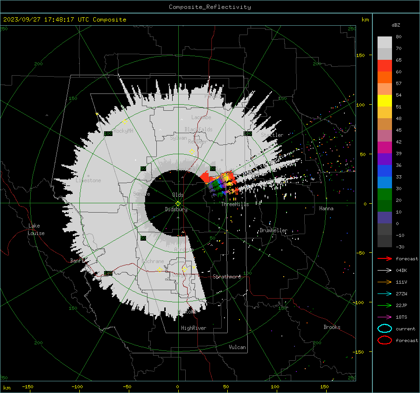The image size is (420, 393).
Task: Click the Blackfalds town label
Action: [x=198, y=129]
